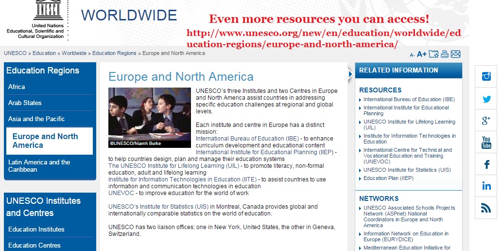Select Africa in Education Regions menu

coord(17,87)
